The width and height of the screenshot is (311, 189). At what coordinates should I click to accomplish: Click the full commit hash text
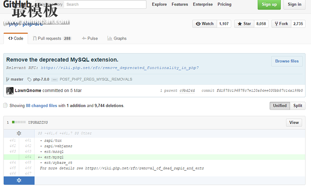260,90
